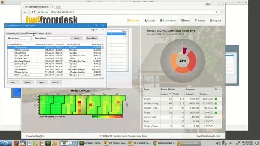Open the Poten. column sort arrow
The image size is (260, 146).
tap(212, 94)
